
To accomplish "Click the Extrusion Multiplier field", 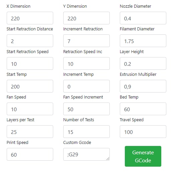I will point(143,86).
